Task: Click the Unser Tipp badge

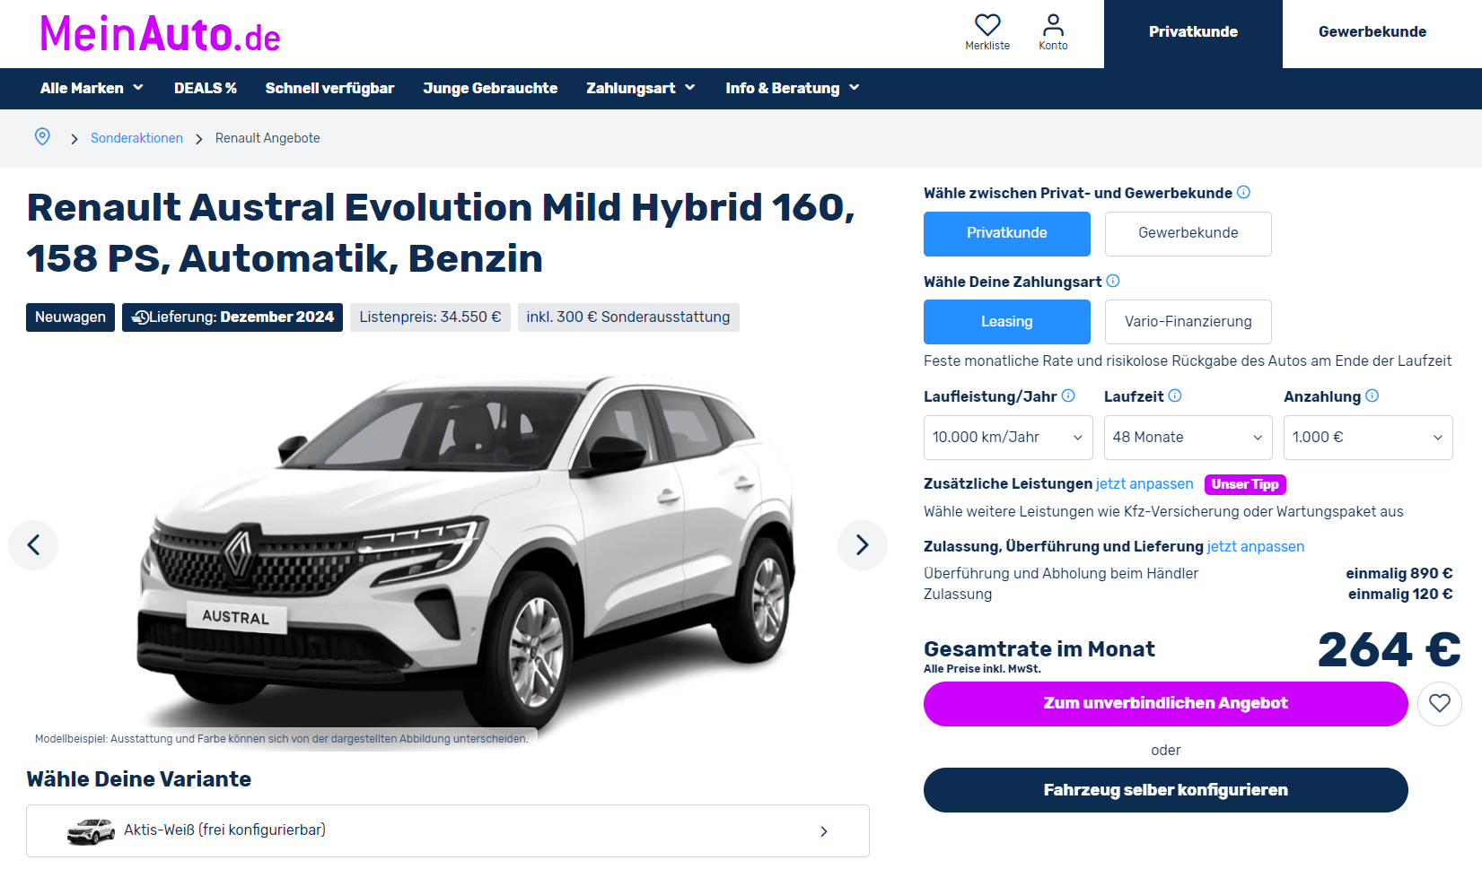Action: click(1245, 484)
